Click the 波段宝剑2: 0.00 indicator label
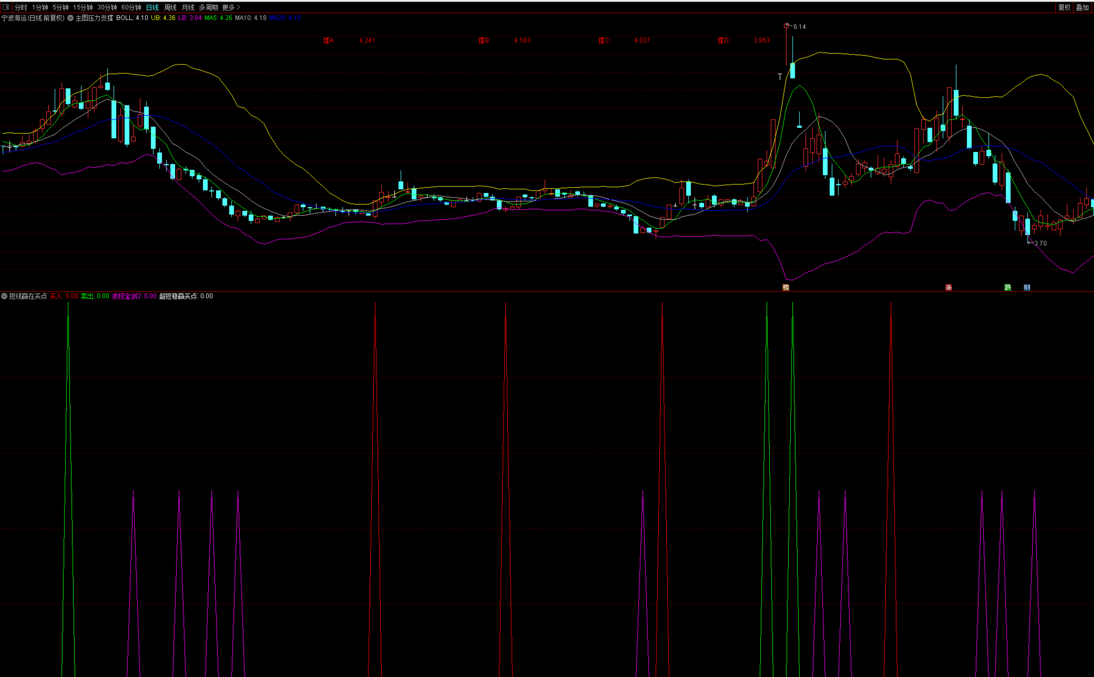 [x=134, y=296]
